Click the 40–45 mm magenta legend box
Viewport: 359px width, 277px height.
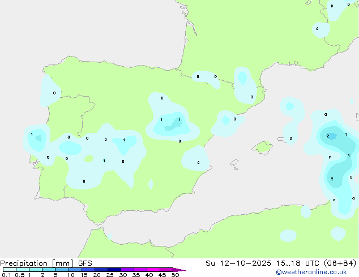[x=153, y=270]
